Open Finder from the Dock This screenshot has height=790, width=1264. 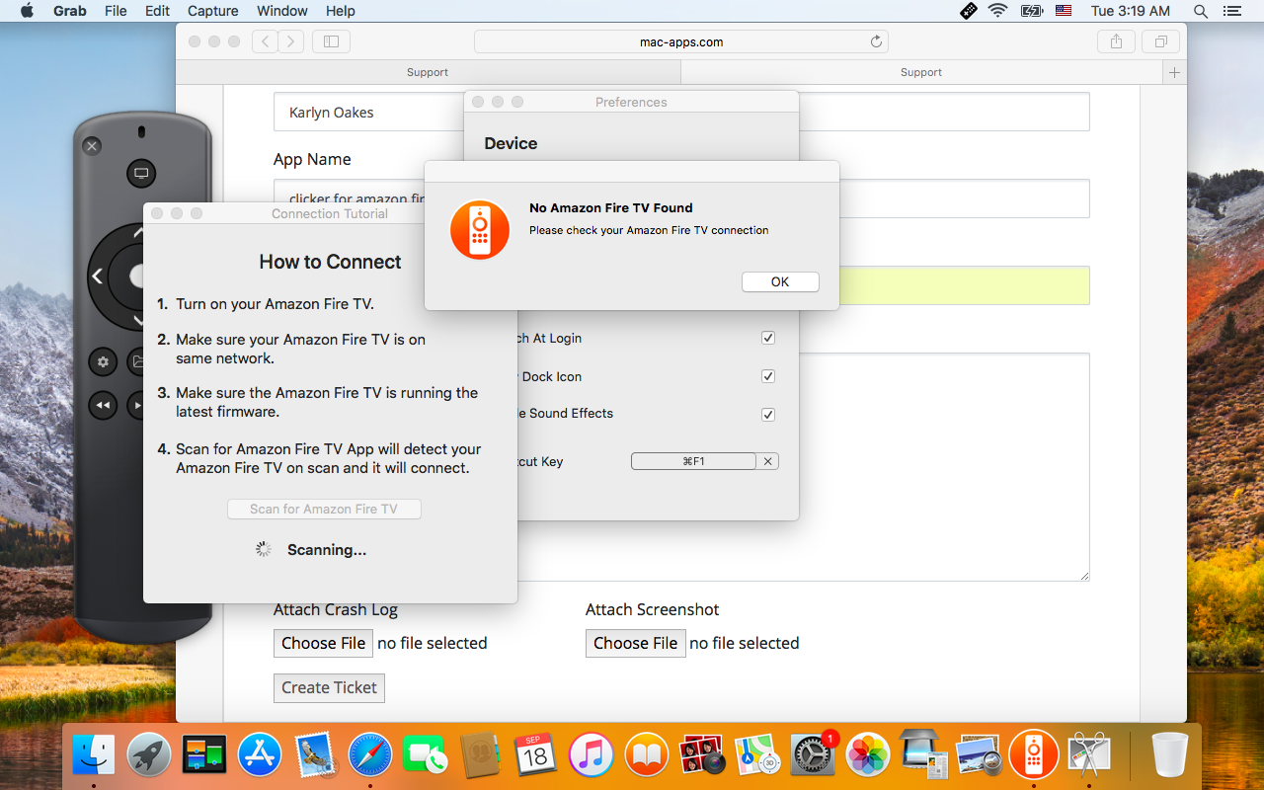coord(94,755)
